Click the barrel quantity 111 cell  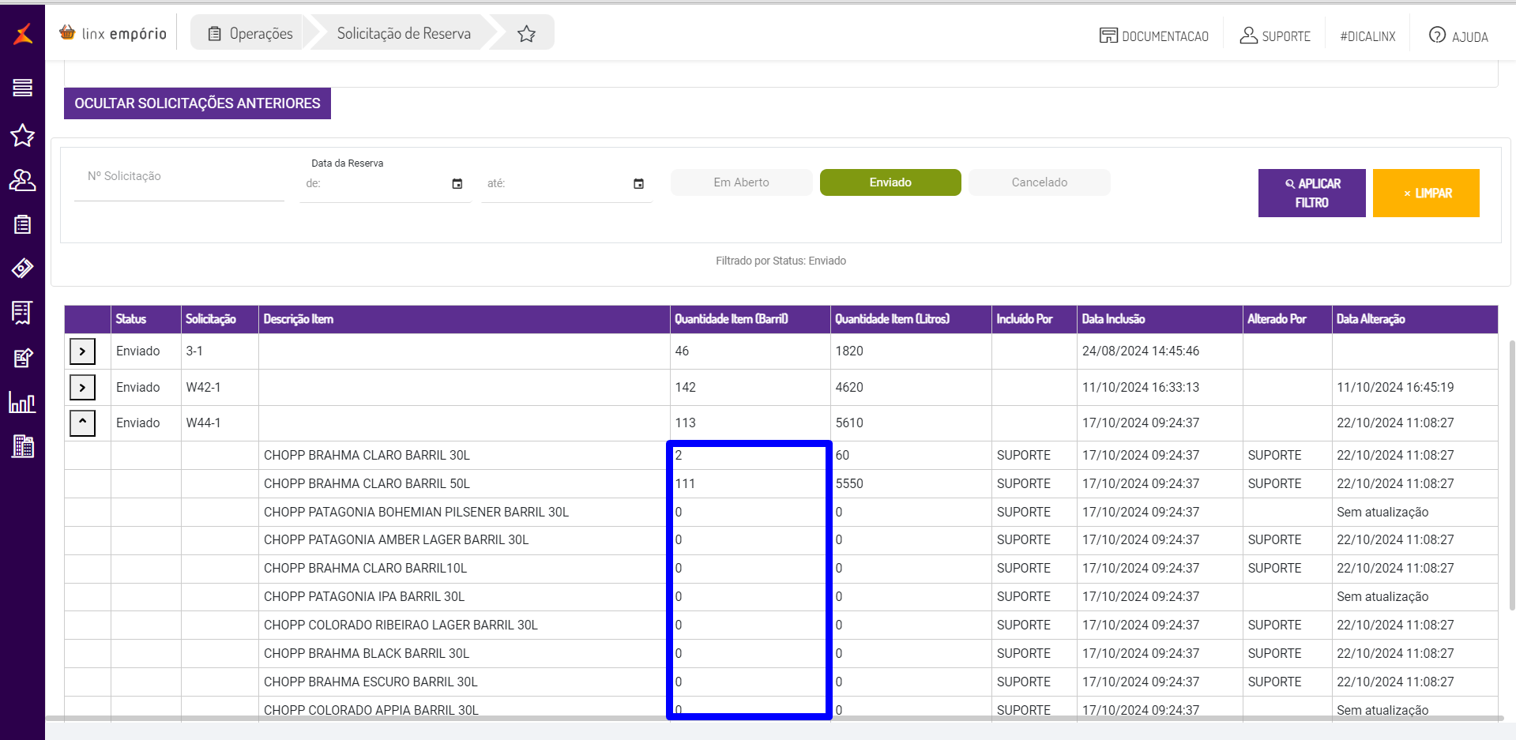750,484
